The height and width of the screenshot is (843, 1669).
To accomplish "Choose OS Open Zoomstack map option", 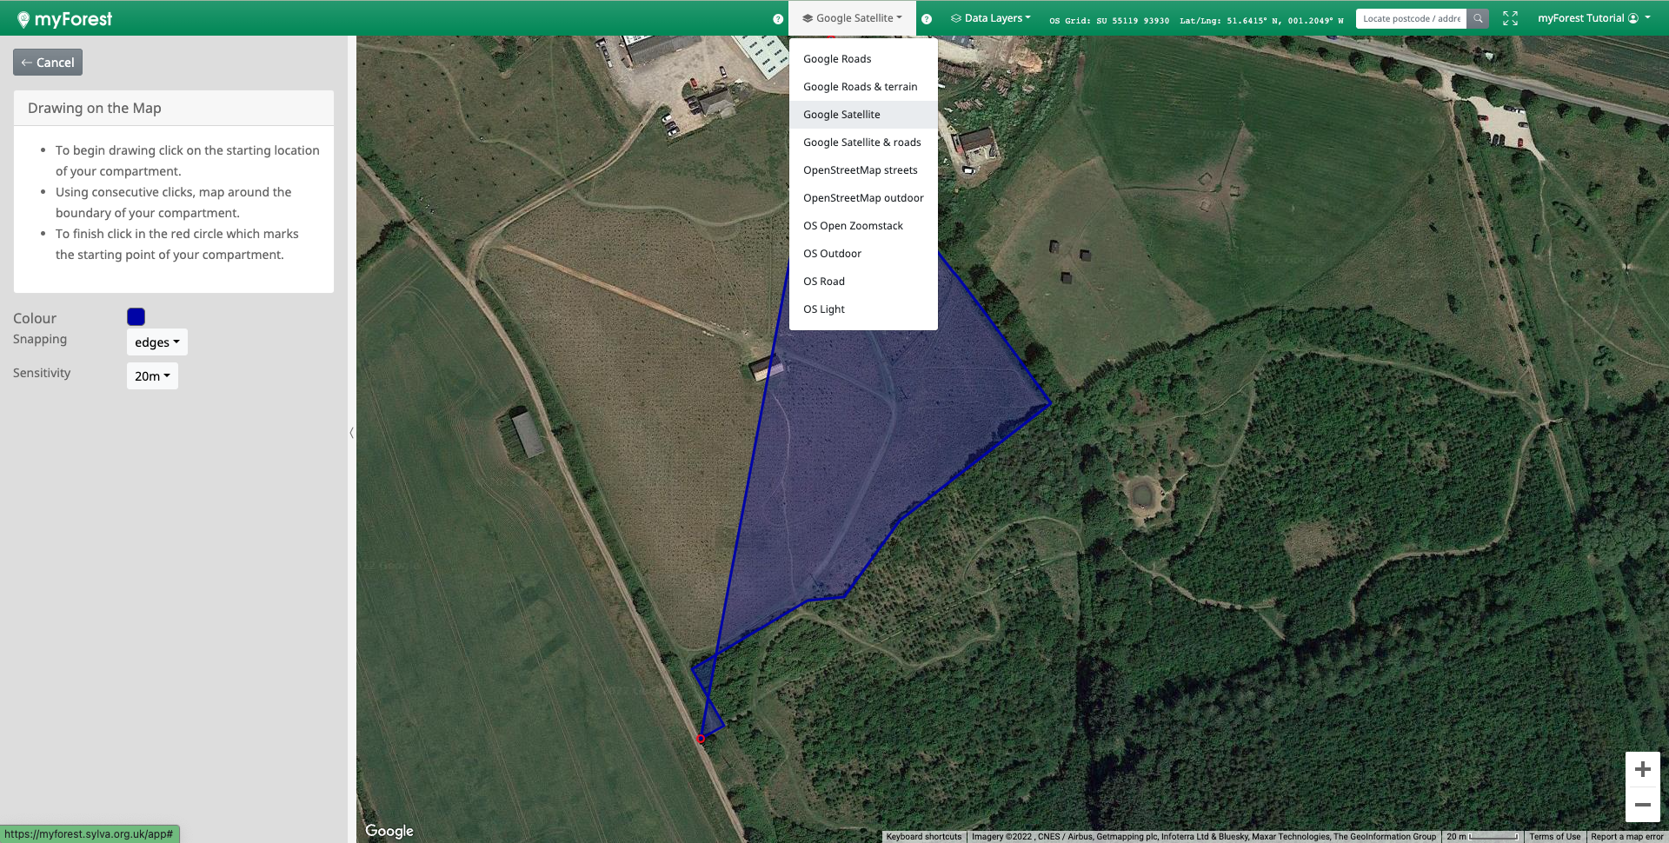I will pyautogui.click(x=853, y=226).
